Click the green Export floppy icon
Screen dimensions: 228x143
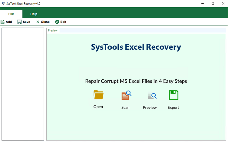173,95
